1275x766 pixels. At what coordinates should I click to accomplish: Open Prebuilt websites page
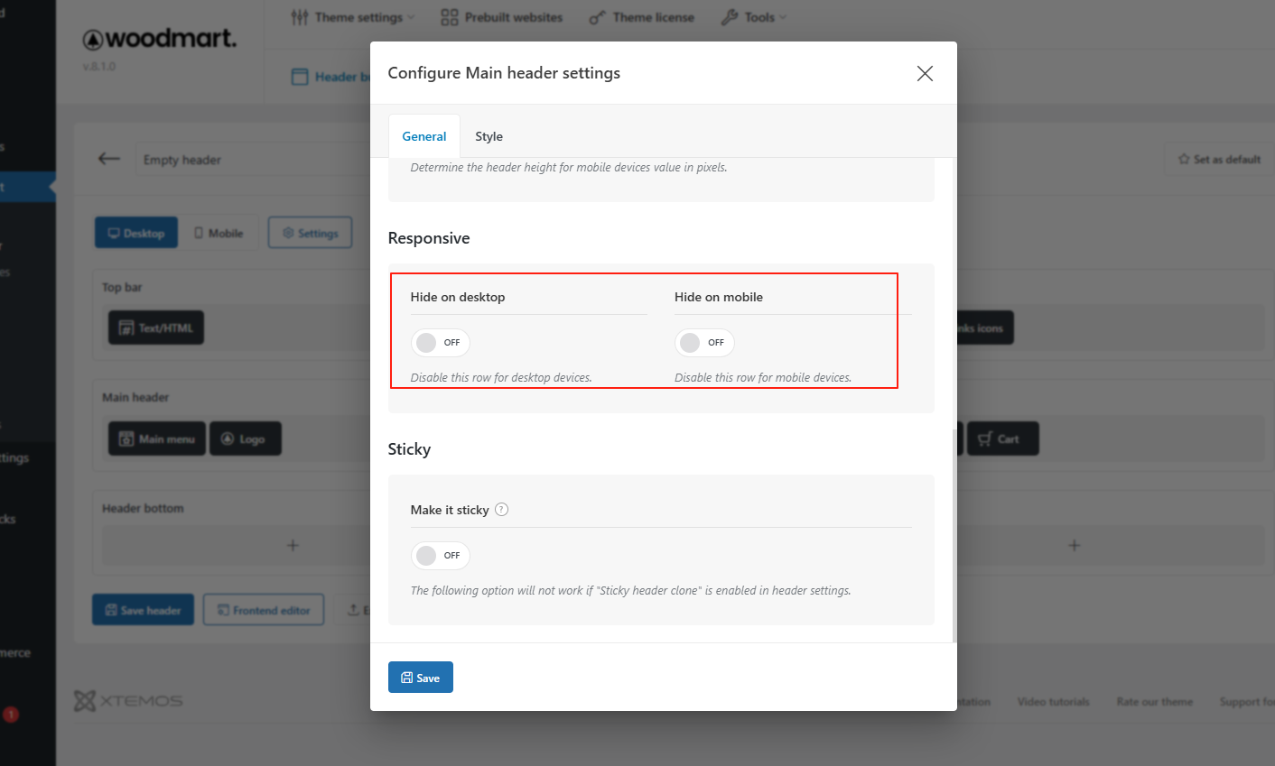tap(501, 17)
